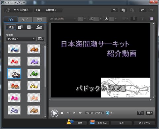The height and width of the screenshot is (129, 159).
Task: Select the パドックから発進 subtitle text
Action: [101, 88]
